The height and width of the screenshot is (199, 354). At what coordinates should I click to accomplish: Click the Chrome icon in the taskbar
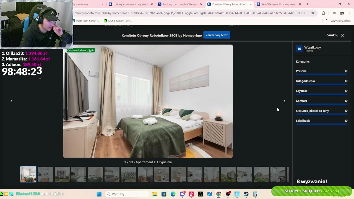(x=219, y=194)
